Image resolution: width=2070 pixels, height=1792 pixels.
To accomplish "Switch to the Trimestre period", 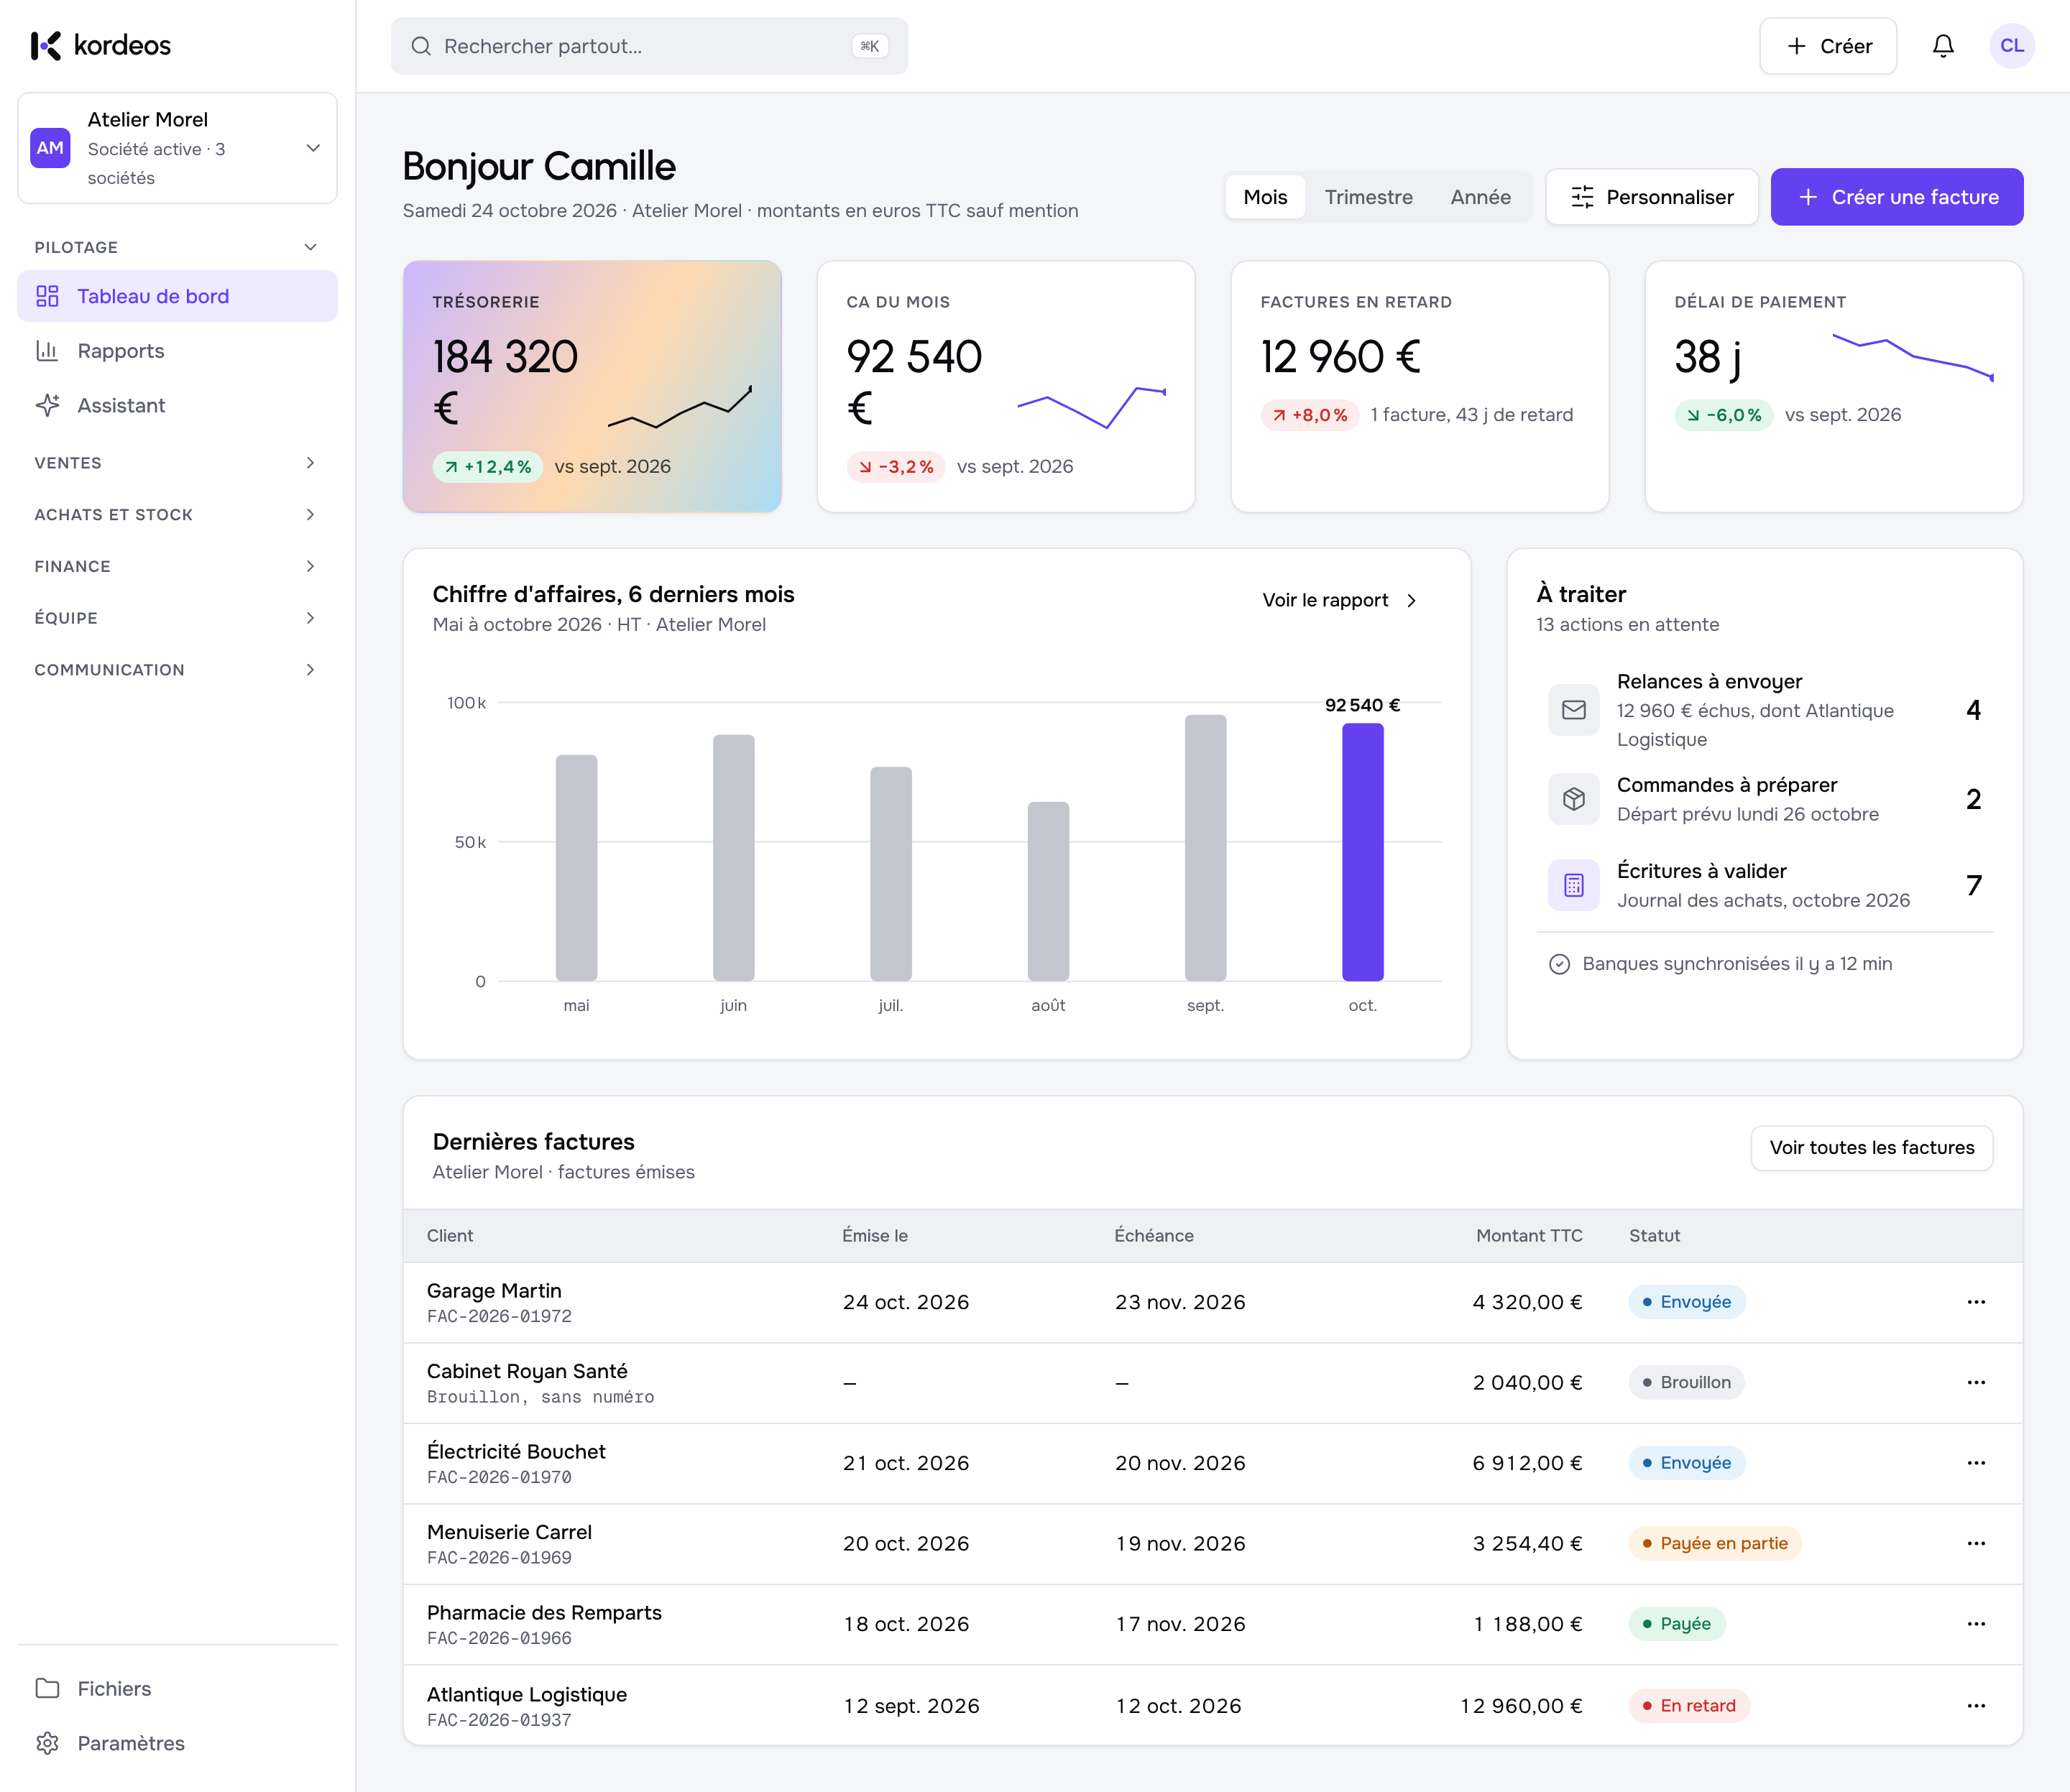I will pyautogui.click(x=1368, y=197).
